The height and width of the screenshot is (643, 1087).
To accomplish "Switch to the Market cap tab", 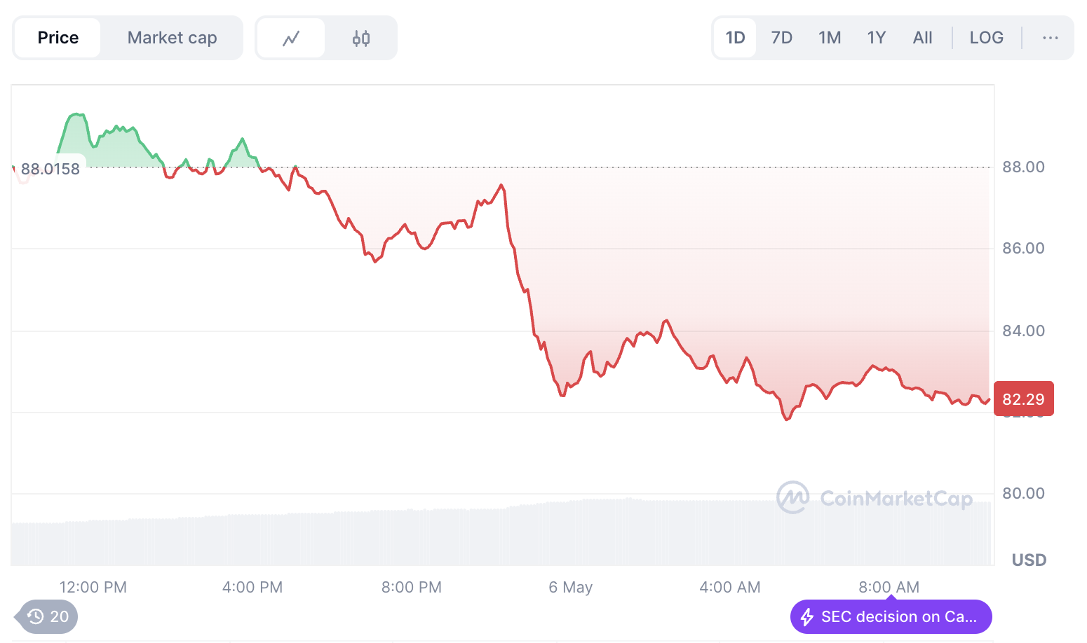I will tap(172, 38).
